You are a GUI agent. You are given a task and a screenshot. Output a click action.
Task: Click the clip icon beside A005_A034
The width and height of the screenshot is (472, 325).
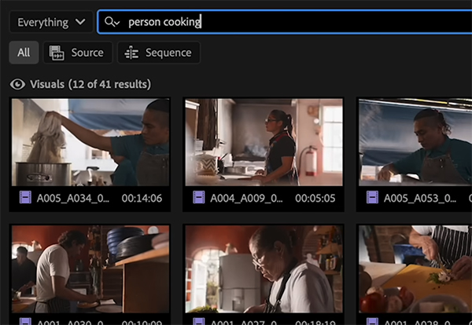(x=25, y=198)
